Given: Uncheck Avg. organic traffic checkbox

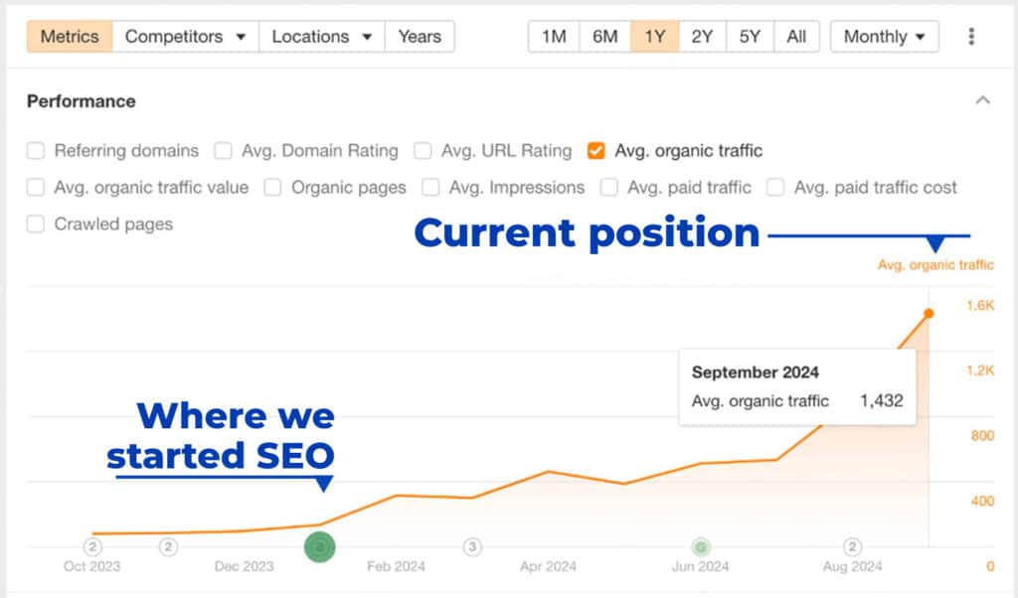Looking at the screenshot, I should point(596,151).
